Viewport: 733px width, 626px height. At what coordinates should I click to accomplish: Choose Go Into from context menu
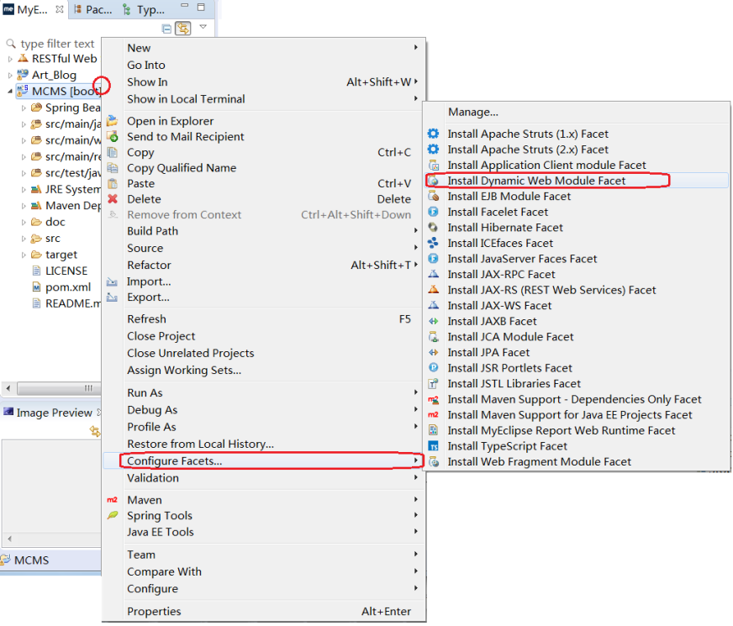pos(264,65)
